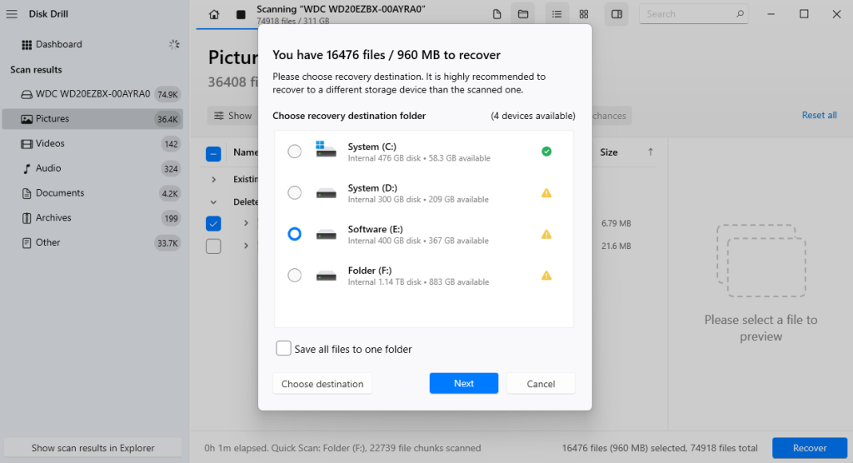Click Choose destination button
This screenshot has height=463, width=853.
322,384
